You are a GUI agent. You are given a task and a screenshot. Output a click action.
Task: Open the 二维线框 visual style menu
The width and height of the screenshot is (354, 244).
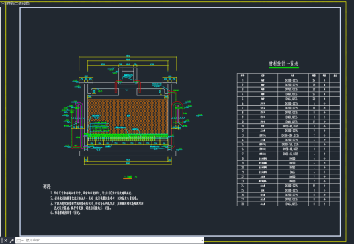click(21, 3)
